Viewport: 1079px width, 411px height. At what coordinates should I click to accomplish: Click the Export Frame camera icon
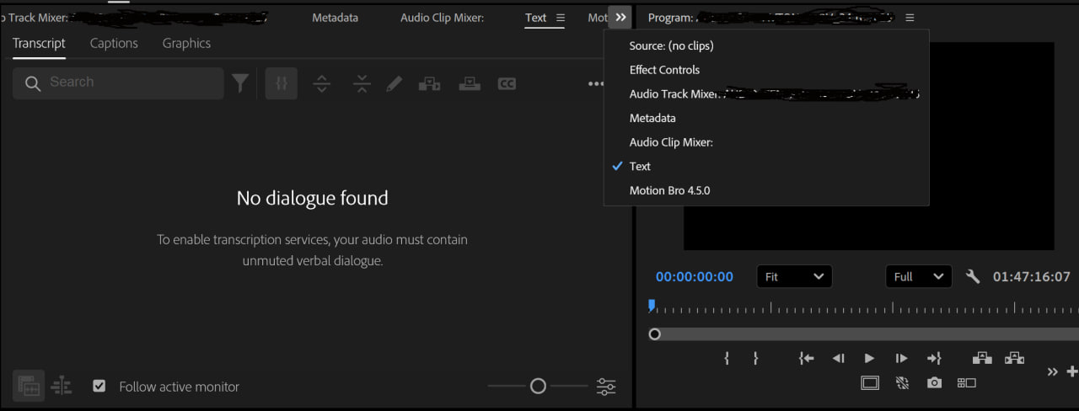tap(934, 383)
